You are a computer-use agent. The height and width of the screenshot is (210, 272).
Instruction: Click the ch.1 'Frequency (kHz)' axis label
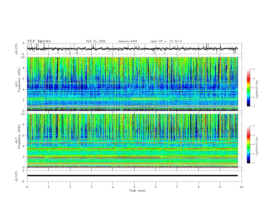click(x=19, y=79)
